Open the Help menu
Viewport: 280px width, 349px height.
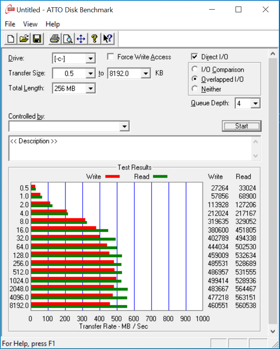(x=52, y=24)
